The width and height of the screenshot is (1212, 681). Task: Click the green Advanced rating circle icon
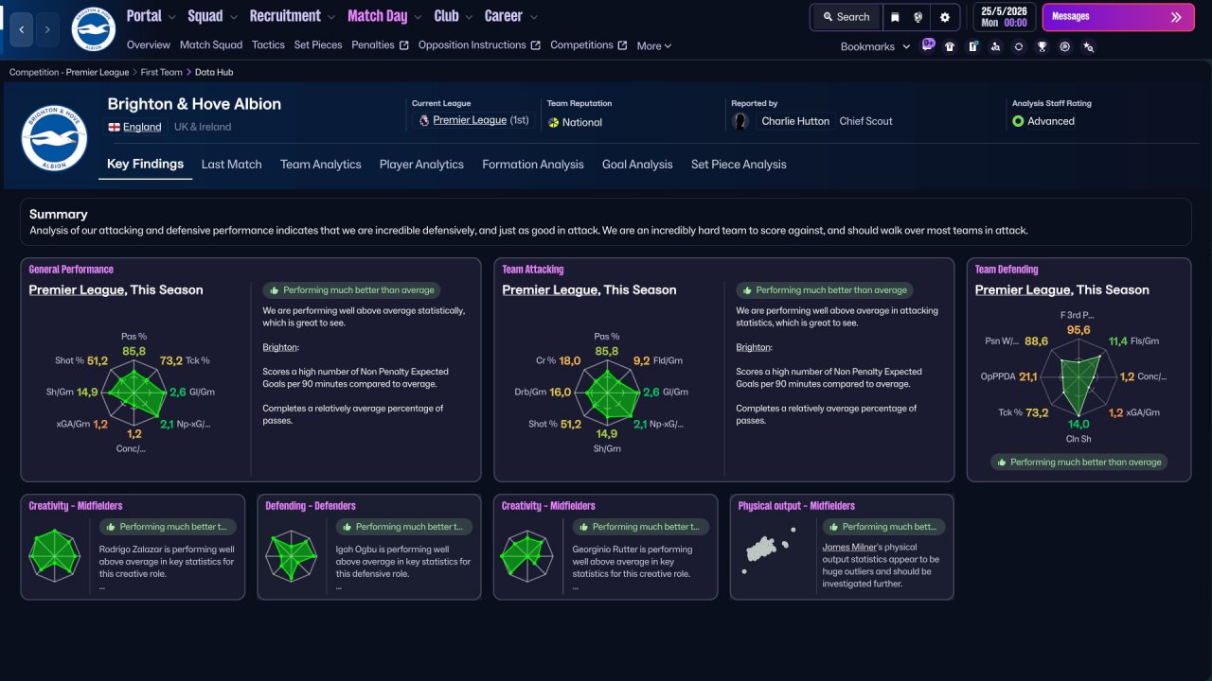pyautogui.click(x=1018, y=121)
